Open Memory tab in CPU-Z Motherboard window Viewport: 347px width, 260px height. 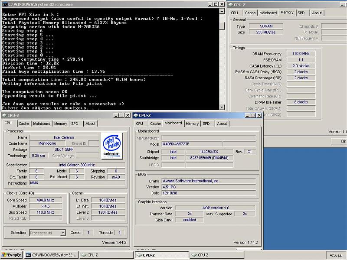coord(192,123)
